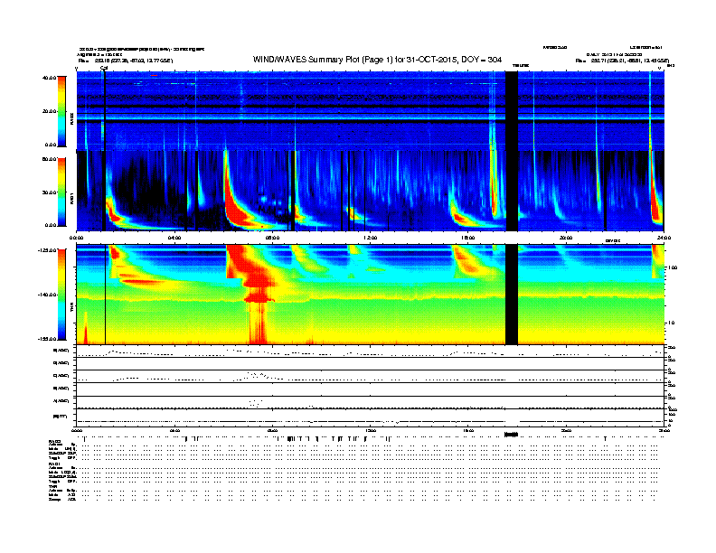Click 20:00 tick directly below RAD1 spectrogram
This screenshot has width=716, height=553.
(x=566, y=238)
